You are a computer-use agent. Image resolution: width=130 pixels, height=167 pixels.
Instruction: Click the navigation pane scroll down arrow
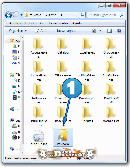[x=22, y=152]
